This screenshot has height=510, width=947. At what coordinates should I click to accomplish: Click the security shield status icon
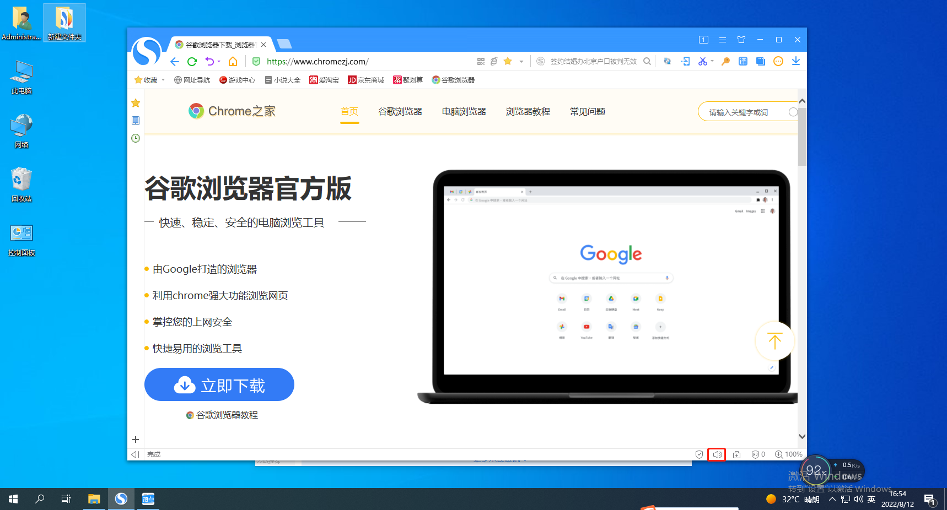[x=699, y=454]
